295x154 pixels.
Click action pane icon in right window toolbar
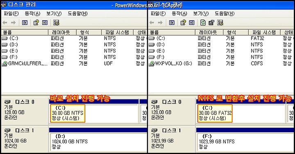pyautogui.click(x=192, y=23)
